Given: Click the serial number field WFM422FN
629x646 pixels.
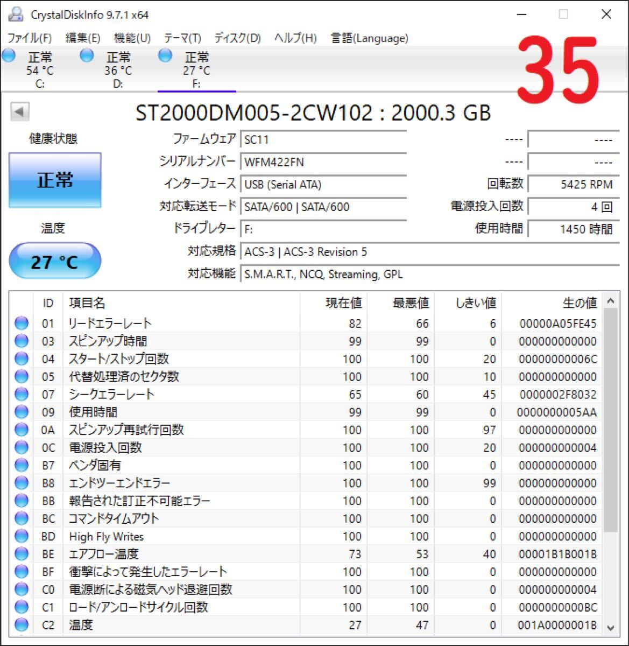Looking at the screenshot, I should click(x=323, y=162).
